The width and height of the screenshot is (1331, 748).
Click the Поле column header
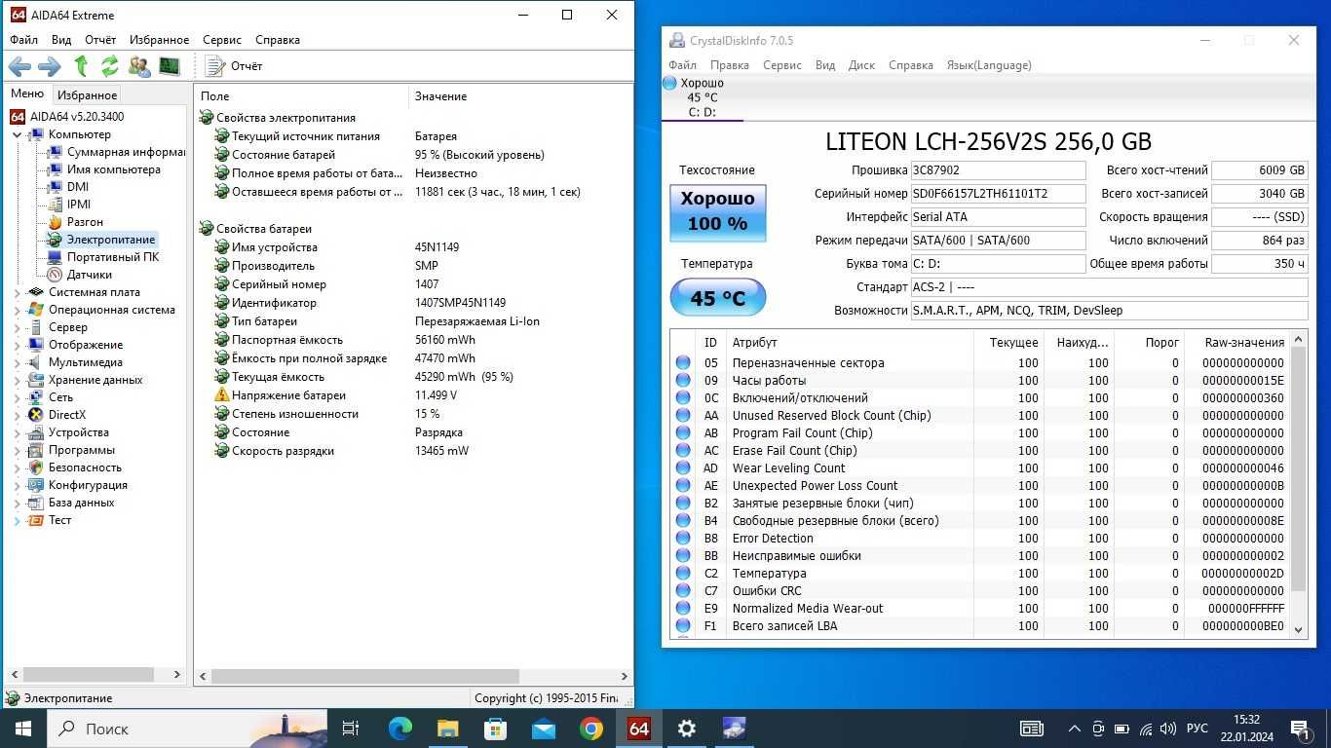click(302, 96)
